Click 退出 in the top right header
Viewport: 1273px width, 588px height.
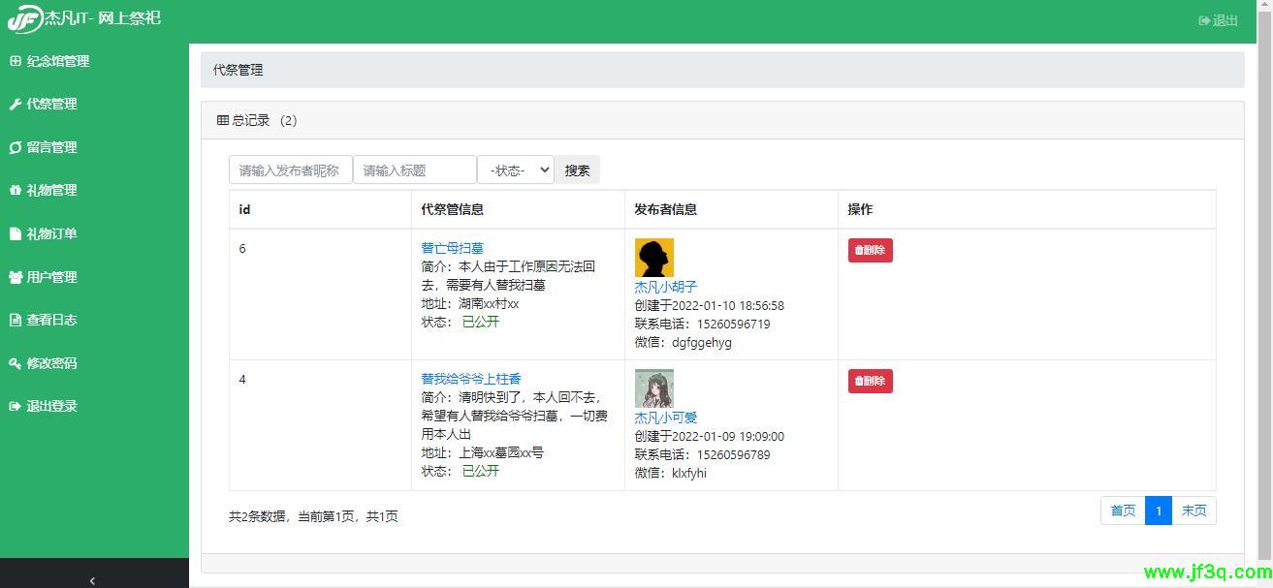pyautogui.click(x=1219, y=20)
